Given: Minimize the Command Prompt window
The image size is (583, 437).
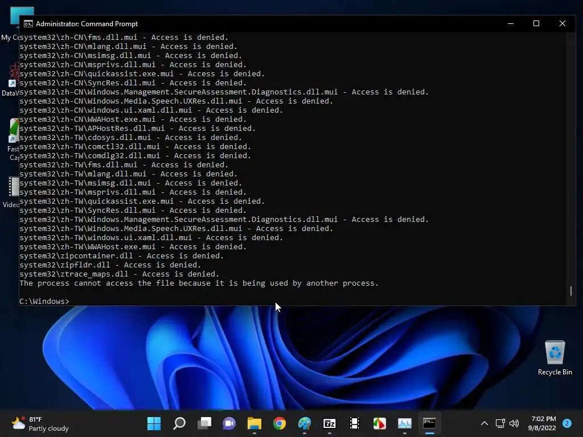Looking at the screenshot, I should coord(511,23).
